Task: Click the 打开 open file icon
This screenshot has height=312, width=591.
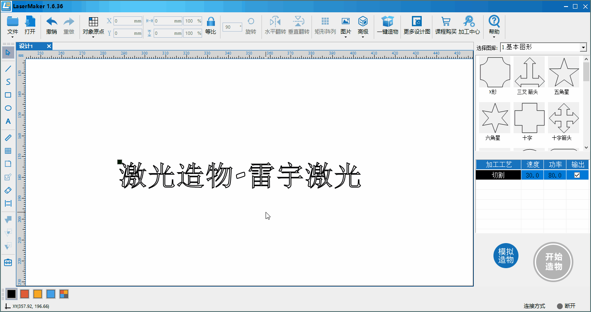Action: click(30, 22)
